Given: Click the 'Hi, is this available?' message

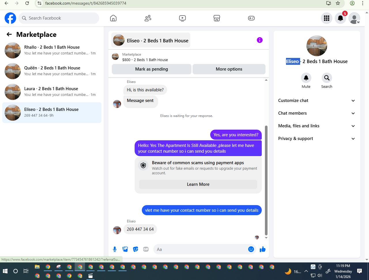Looking at the screenshot, I should click(145, 90).
